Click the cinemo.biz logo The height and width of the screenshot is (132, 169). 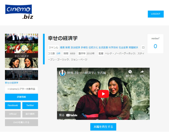pyautogui.click(x=19, y=12)
